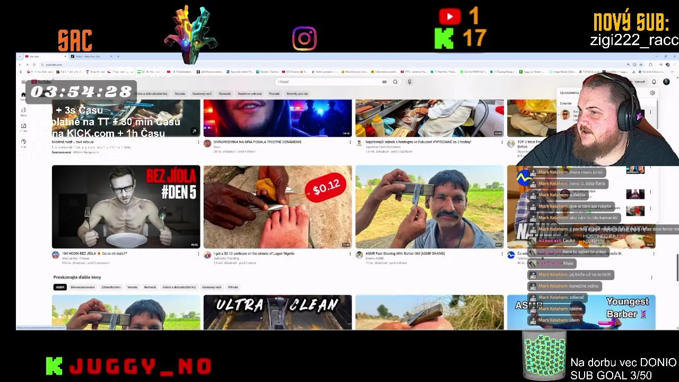Open the You/history sidebar icon
679x382 pixels.
point(23,142)
